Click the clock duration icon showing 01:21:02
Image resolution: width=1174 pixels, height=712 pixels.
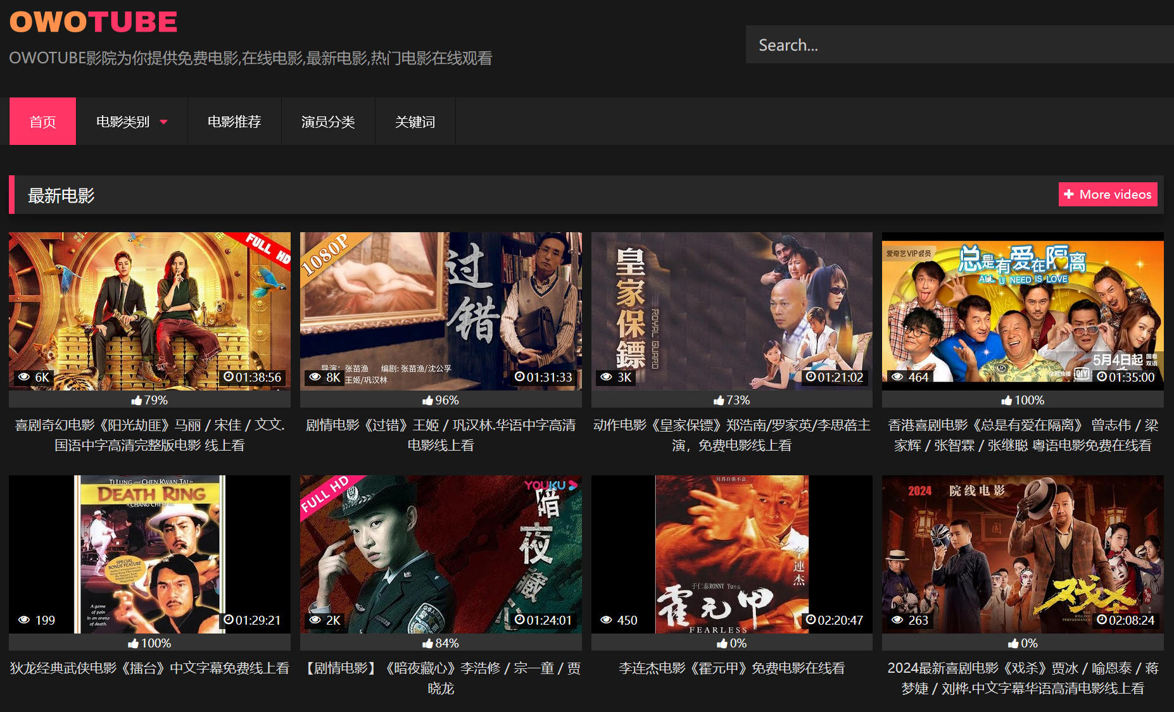coord(810,377)
